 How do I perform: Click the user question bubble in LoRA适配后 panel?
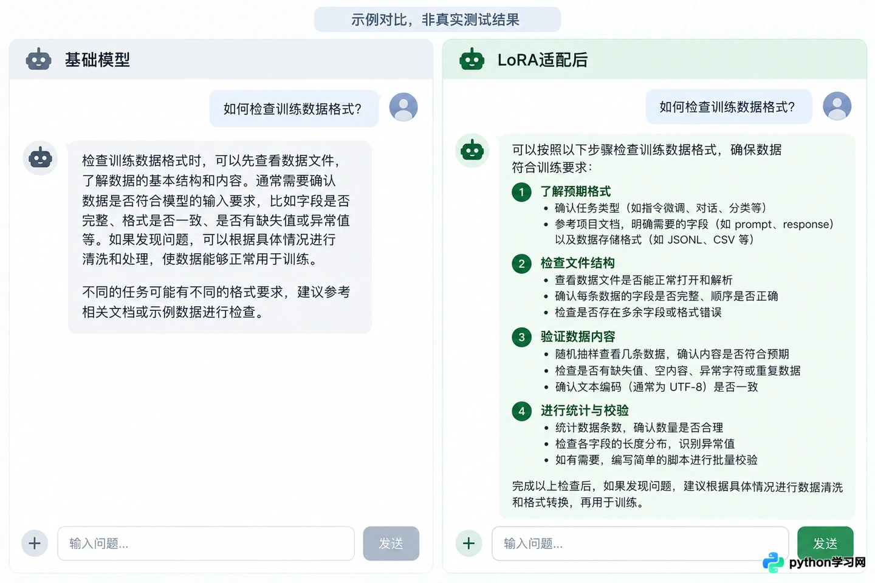tap(729, 106)
